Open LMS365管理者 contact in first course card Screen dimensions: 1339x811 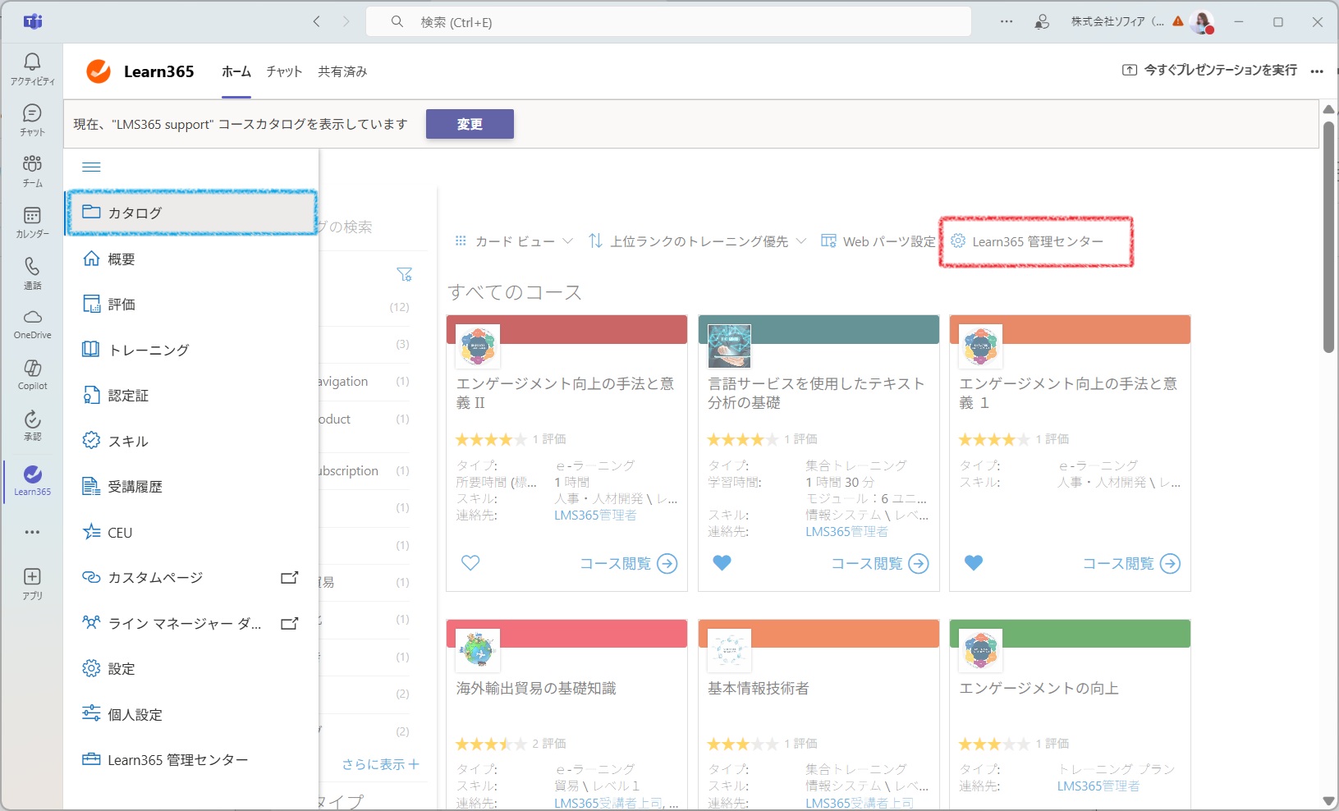pos(595,515)
